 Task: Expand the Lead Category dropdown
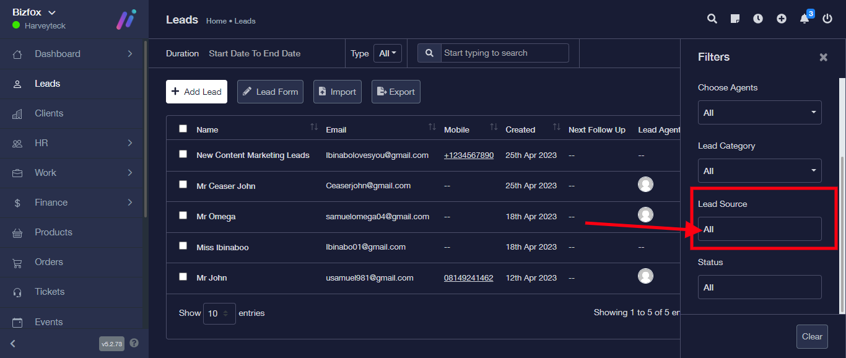[x=759, y=171]
